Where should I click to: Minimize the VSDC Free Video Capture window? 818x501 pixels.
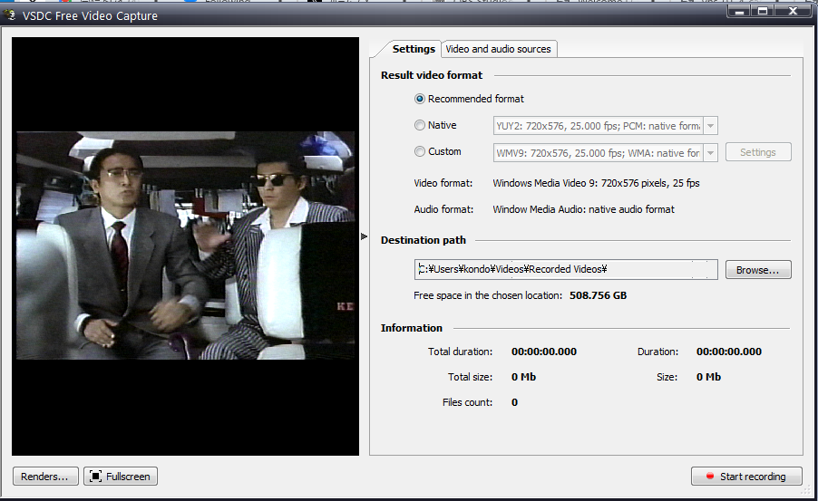(x=739, y=11)
